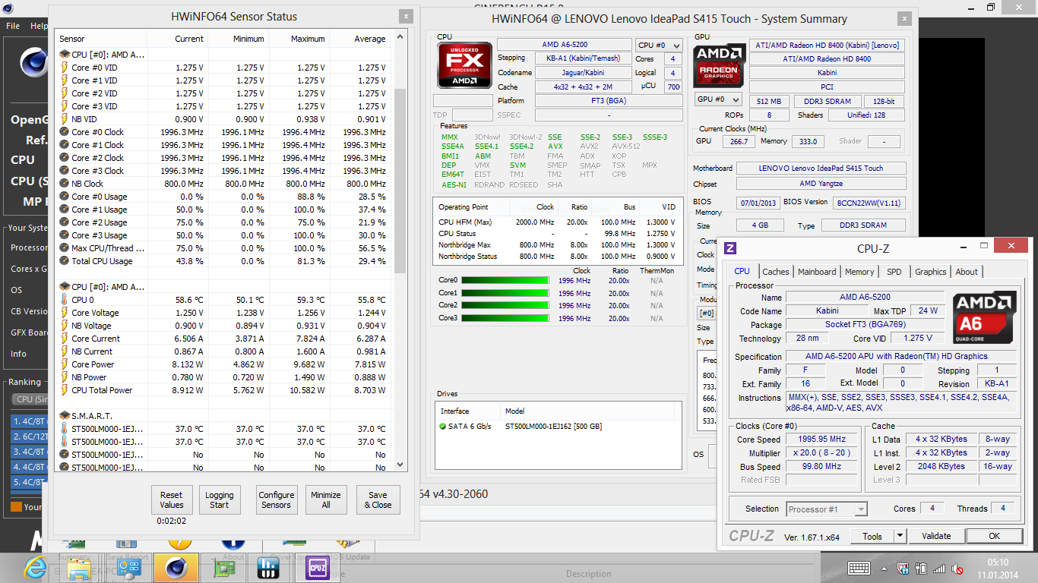Click the Core2 green clock bar
The image size is (1038, 583).
pyautogui.click(x=505, y=305)
